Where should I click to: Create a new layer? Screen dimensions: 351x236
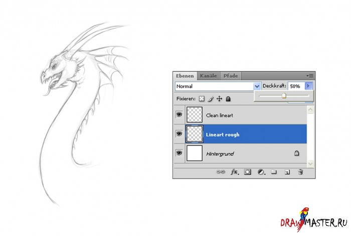287,172
